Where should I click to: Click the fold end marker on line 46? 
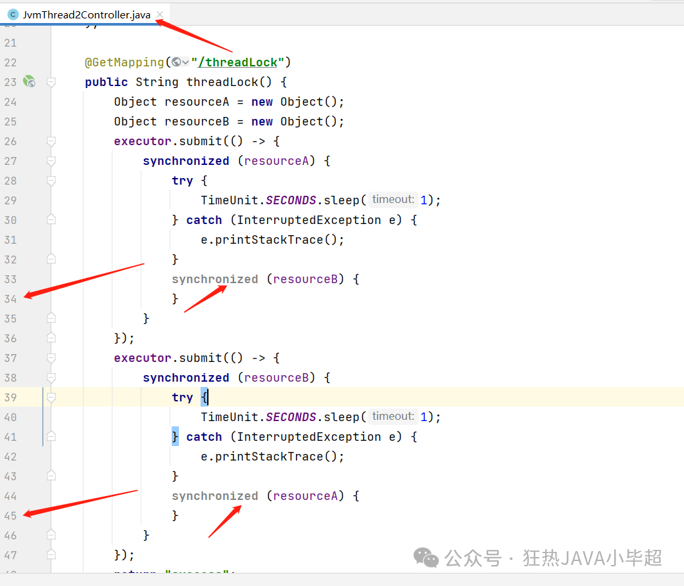click(x=51, y=535)
